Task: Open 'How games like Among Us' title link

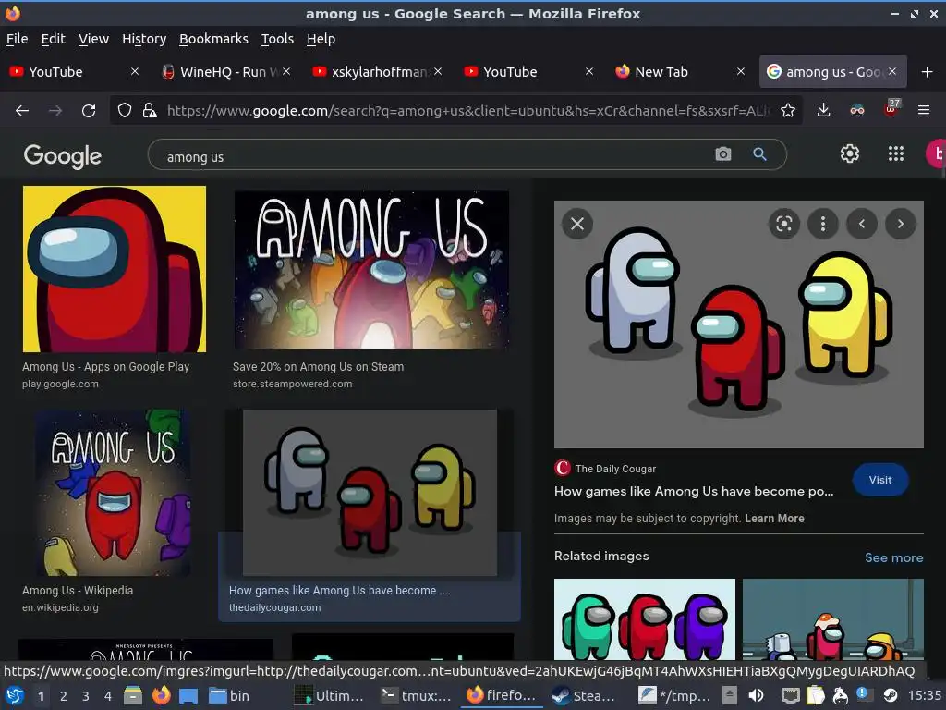Action: (694, 492)
